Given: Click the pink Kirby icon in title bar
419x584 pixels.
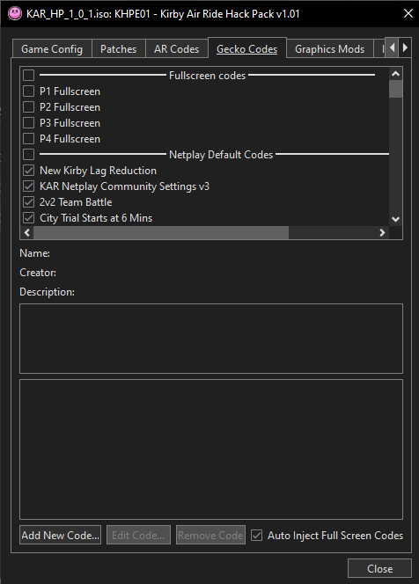Looking at the screenshot, I should tap(15, 14).
